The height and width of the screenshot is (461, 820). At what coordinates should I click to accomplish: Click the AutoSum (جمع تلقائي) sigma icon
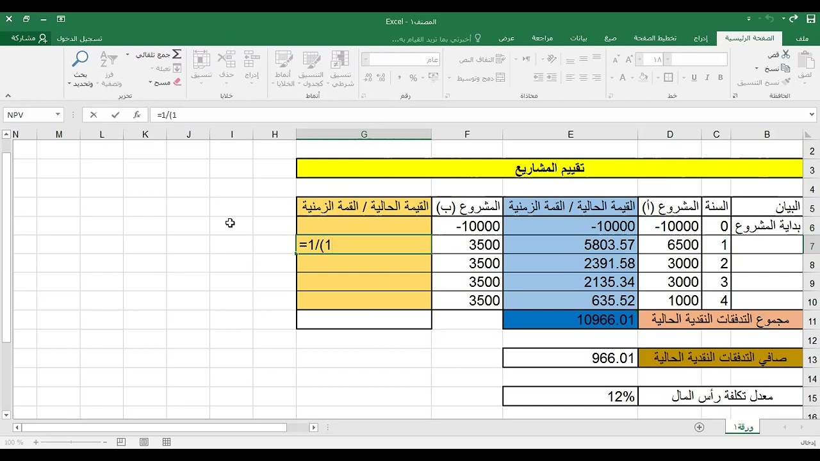click(177, 55)
